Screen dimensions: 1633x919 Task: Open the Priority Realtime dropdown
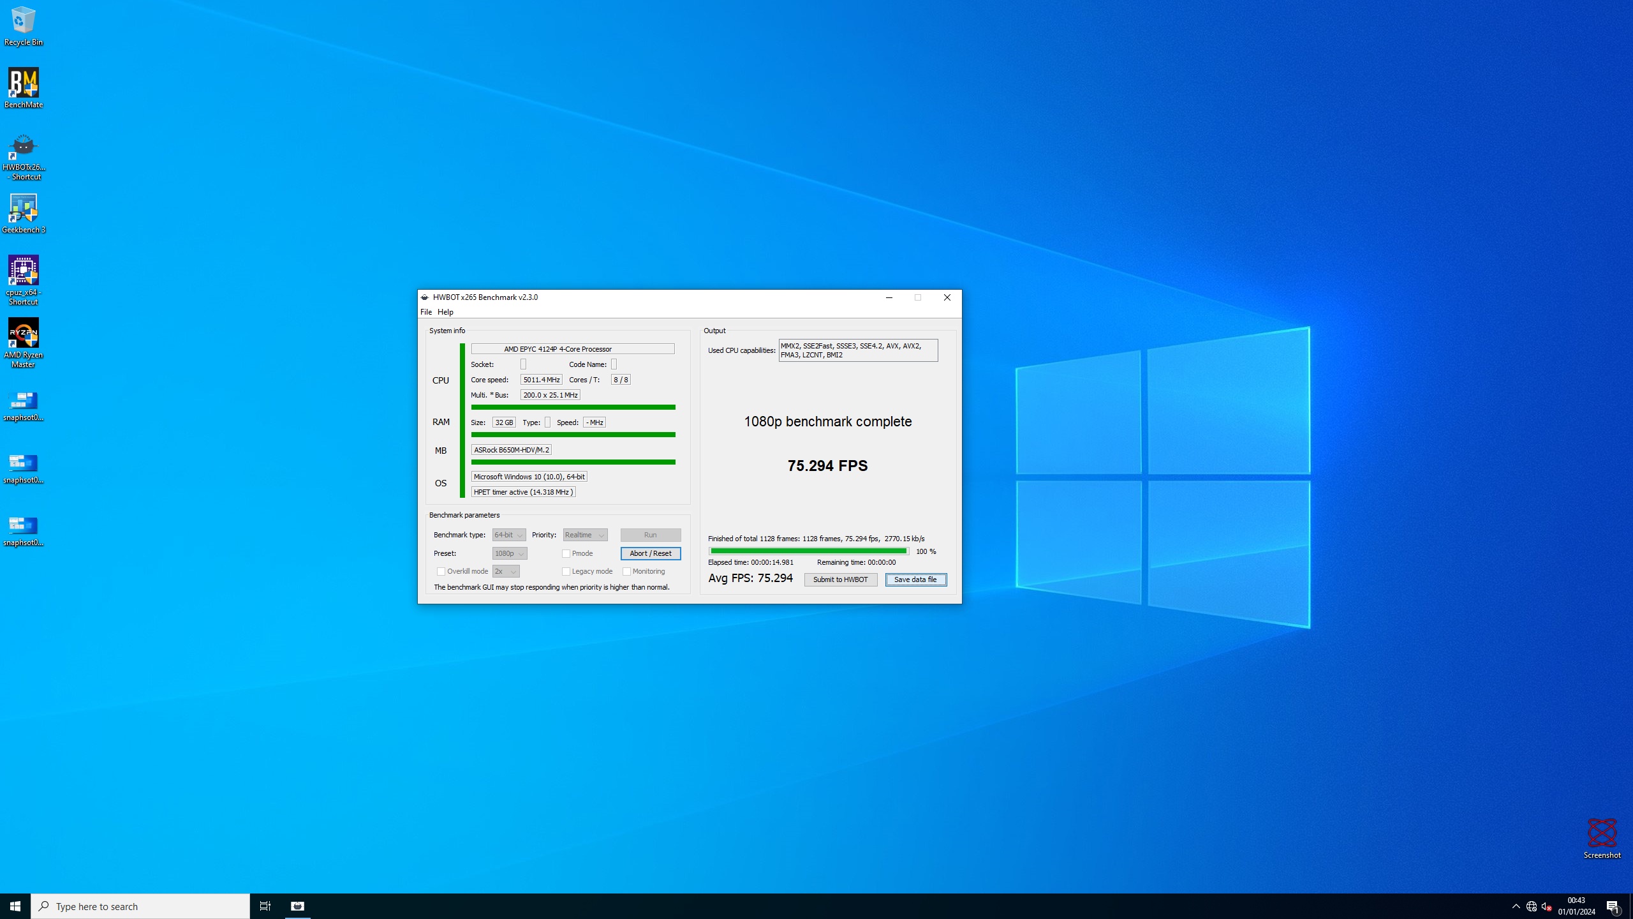pos(585,535)
